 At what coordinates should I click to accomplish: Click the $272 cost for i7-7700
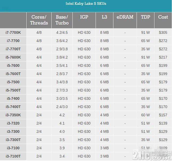(163, 41)
